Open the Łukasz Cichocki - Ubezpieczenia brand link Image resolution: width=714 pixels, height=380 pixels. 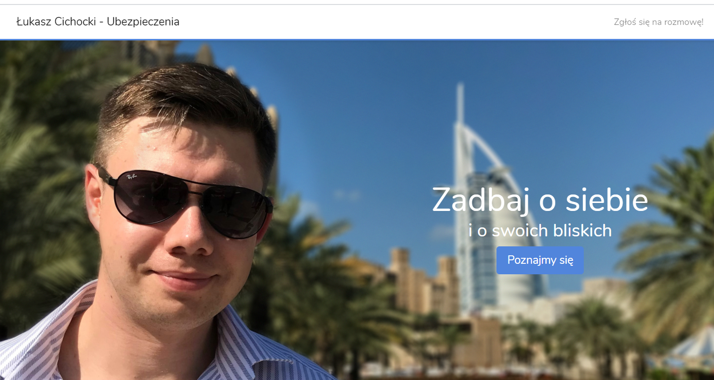tap(98, 21)
